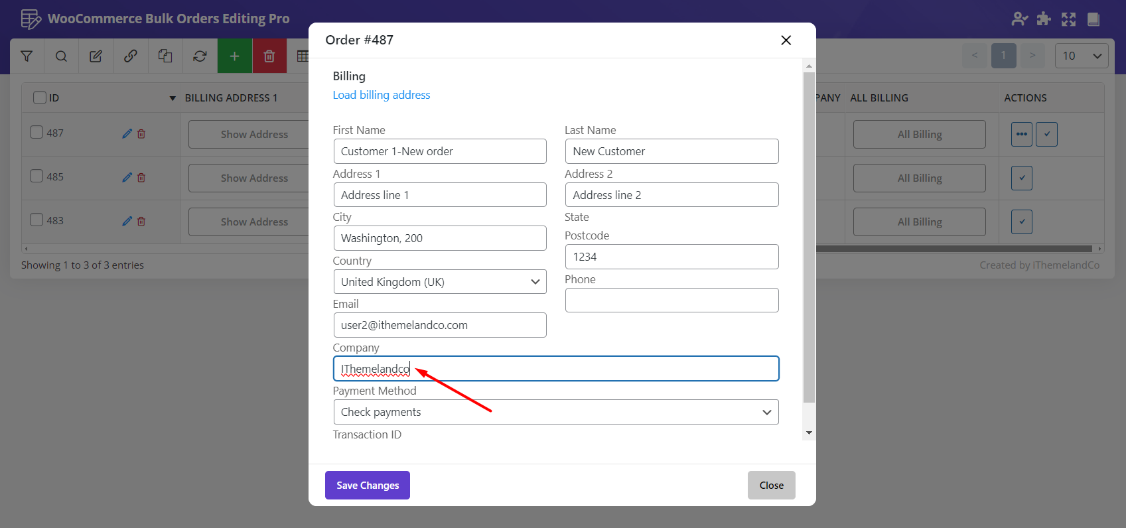Viewport: 1126px width, 528px height.
Task: Expand the Payment Method dropdown
Action: [555, 412]
